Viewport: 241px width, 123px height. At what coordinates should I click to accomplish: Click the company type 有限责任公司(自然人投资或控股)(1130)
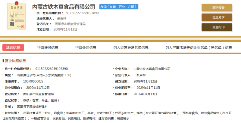(x=44, y=75)
